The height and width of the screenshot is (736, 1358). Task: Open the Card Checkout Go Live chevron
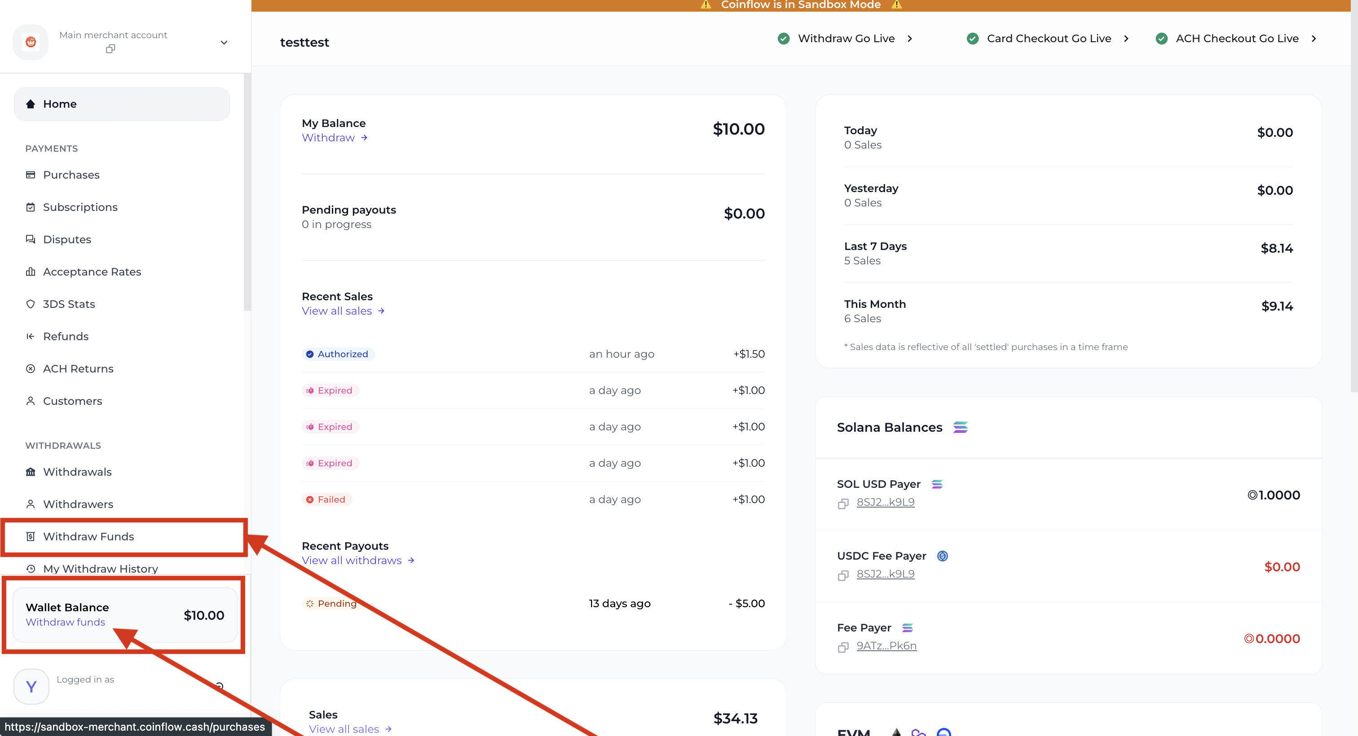(1126, 39)
